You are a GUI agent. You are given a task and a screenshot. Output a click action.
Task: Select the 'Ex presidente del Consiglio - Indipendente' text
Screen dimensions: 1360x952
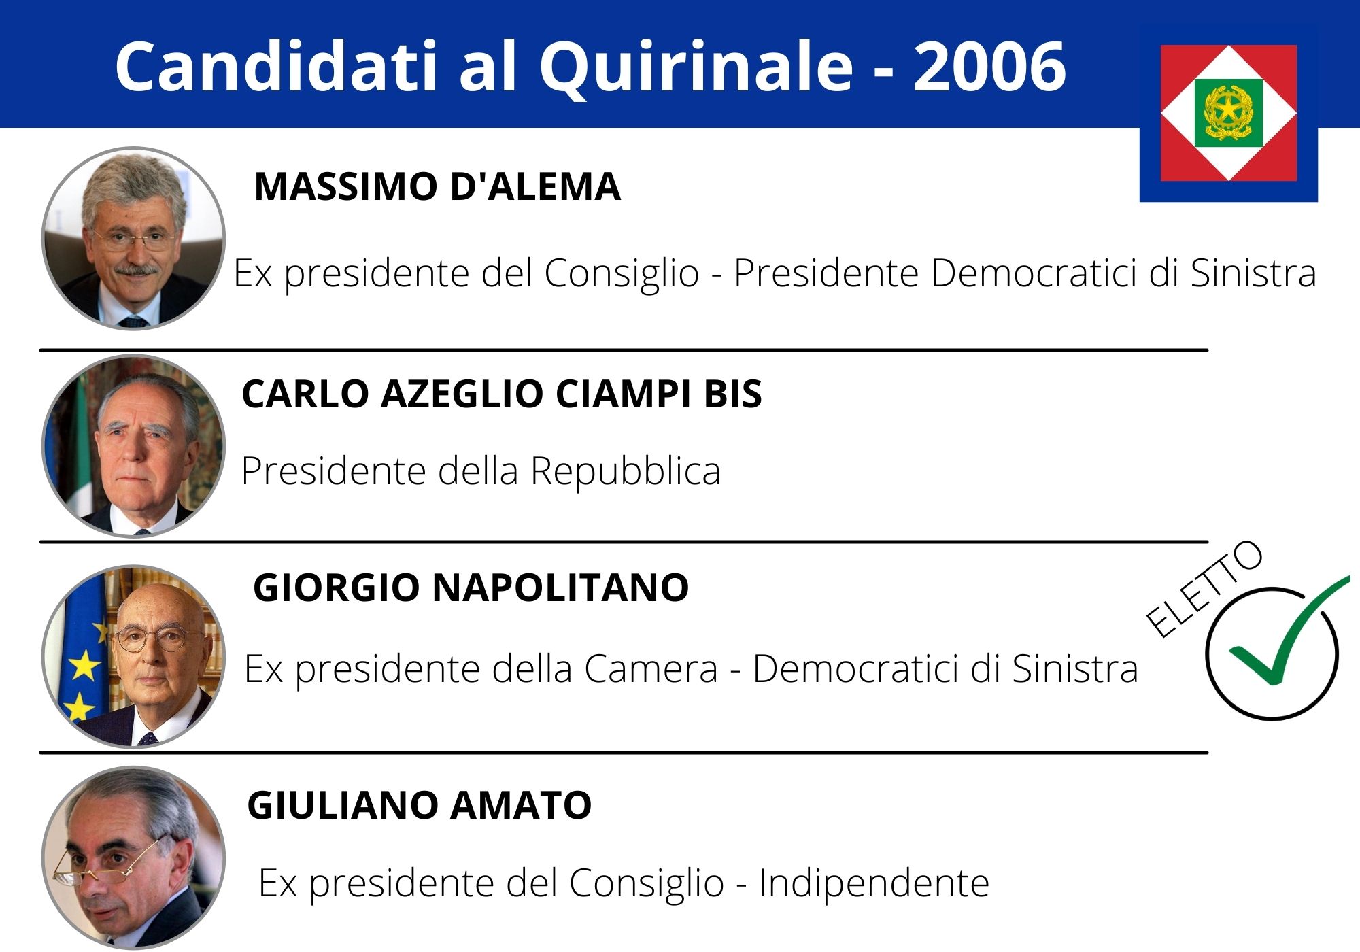(x=624, y=883)
